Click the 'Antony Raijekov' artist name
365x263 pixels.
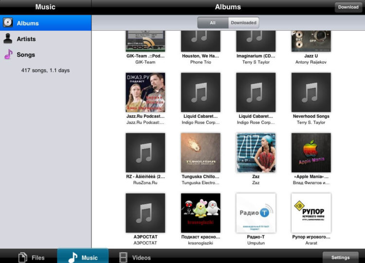click(x=311, y=62)
